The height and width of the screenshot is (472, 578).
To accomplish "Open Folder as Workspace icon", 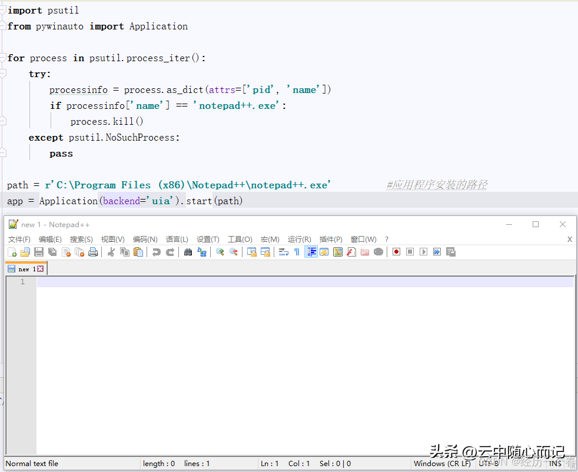I will (365, 252).
